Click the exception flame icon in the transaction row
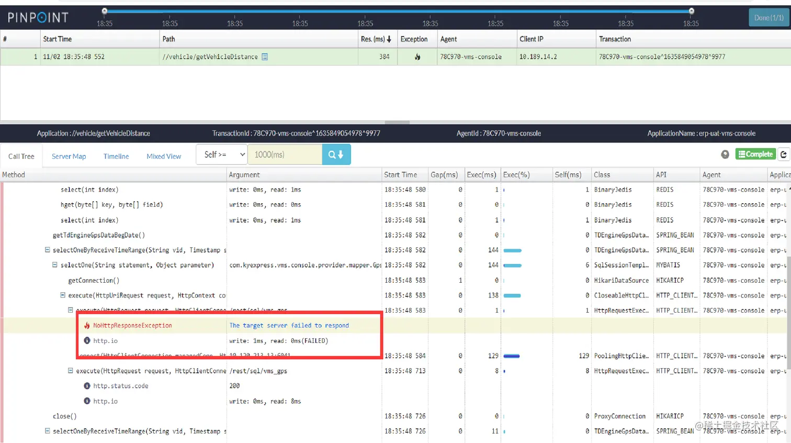 tap(417, 57)
